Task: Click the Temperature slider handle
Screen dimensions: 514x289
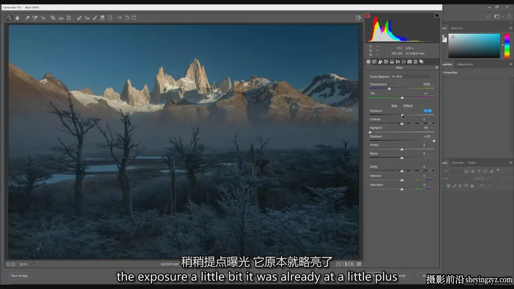Action: (x=389, y=89)
